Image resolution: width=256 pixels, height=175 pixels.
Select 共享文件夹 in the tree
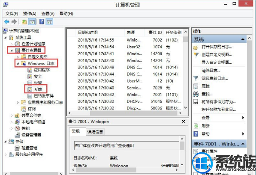[31, 116]
